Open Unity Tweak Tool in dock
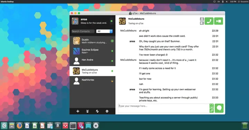249x130 pixels. 81,126
